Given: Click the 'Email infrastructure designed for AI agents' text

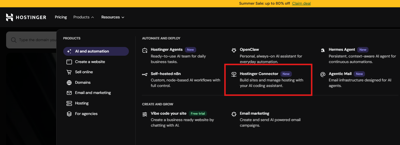Looking at the screenshot, I should (360, 83).
